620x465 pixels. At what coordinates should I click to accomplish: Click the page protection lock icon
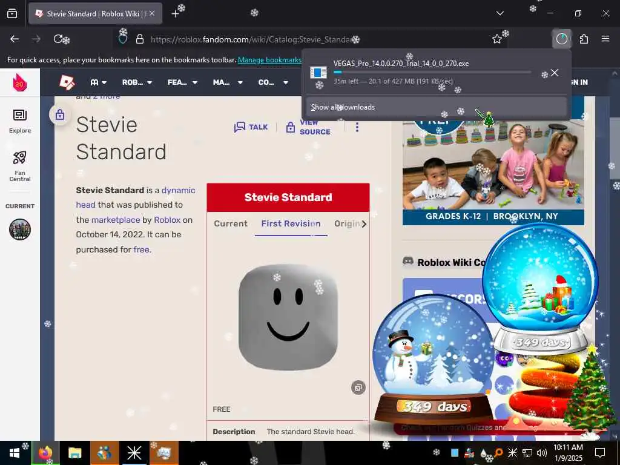[x=60, y=114]
